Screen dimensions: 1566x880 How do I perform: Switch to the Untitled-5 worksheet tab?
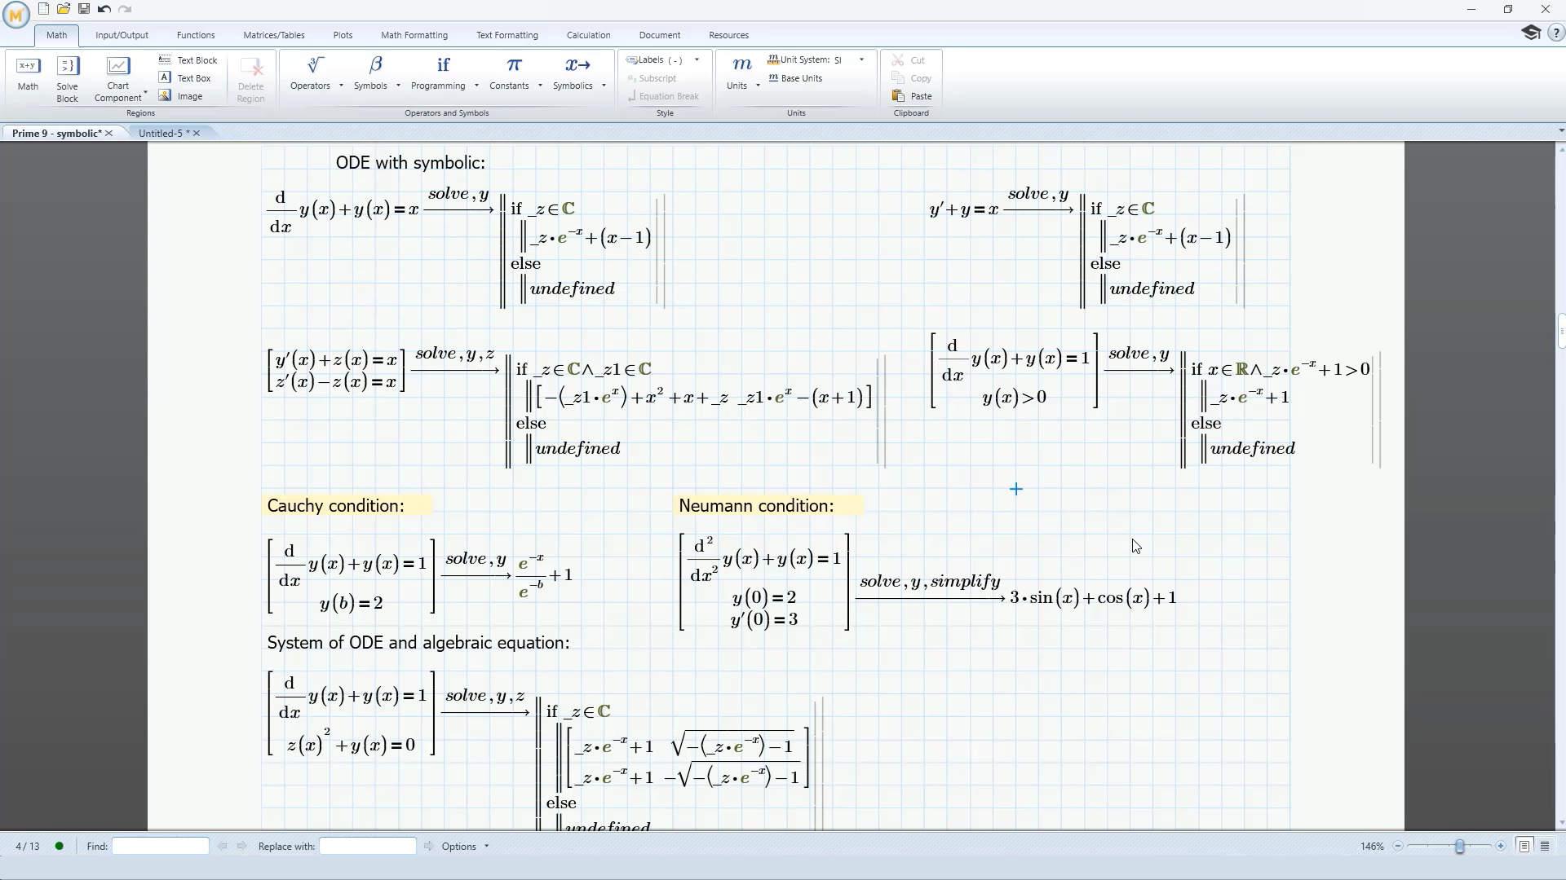tap(163, 133)
